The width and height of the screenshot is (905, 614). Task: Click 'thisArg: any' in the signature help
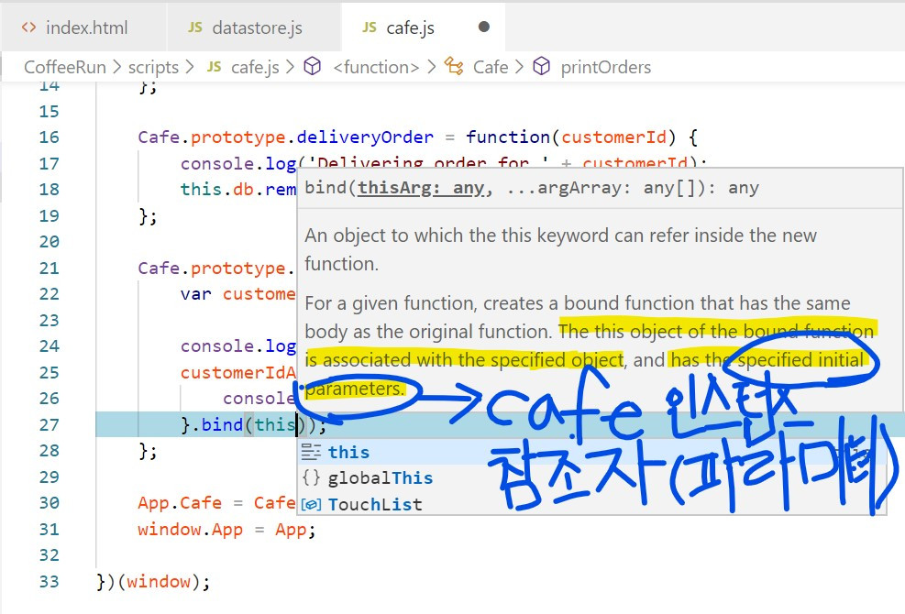pos(421,188)
